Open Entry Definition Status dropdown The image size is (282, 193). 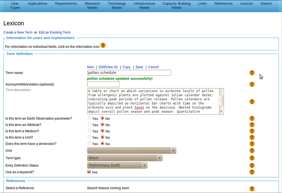click(x=117, y=165)
